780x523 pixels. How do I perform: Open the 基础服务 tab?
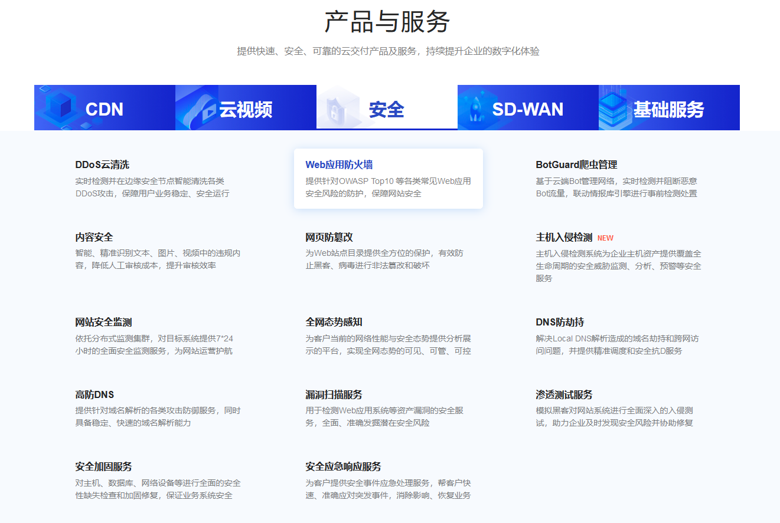[669, 107]
